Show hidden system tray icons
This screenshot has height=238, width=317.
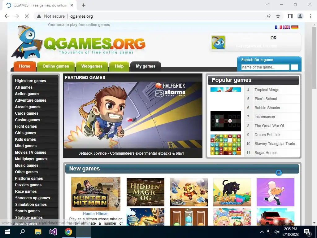262,232
